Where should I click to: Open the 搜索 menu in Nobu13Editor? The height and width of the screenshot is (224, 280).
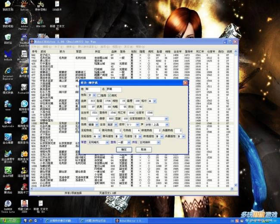click(71, 47)
